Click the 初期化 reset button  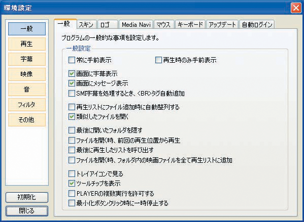point(27,197)
